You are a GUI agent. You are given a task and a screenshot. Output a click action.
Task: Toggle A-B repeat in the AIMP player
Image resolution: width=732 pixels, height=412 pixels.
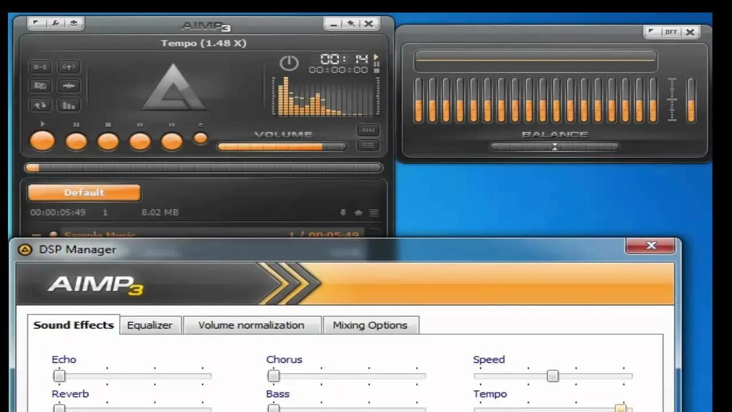coord(40,66)
